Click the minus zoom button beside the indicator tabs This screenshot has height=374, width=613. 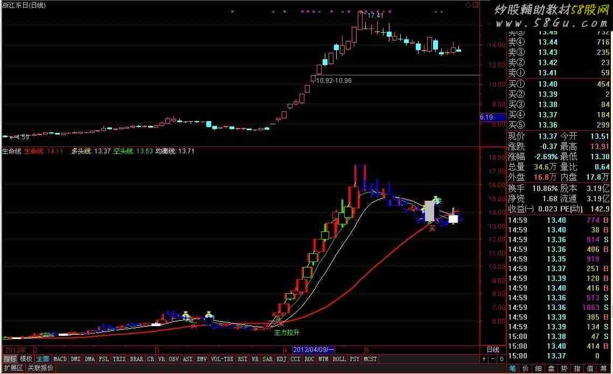point(492,359)
